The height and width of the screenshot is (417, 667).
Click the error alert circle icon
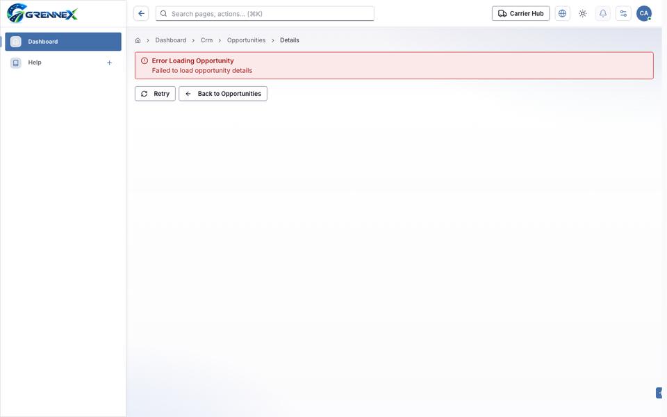145,61
